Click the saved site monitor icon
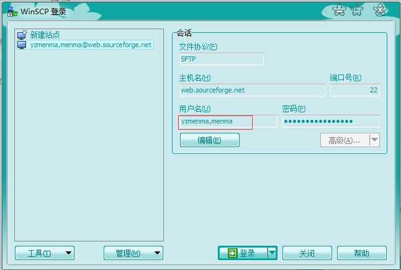The height and width of the screenshot is (270, 401). (22, 45)
